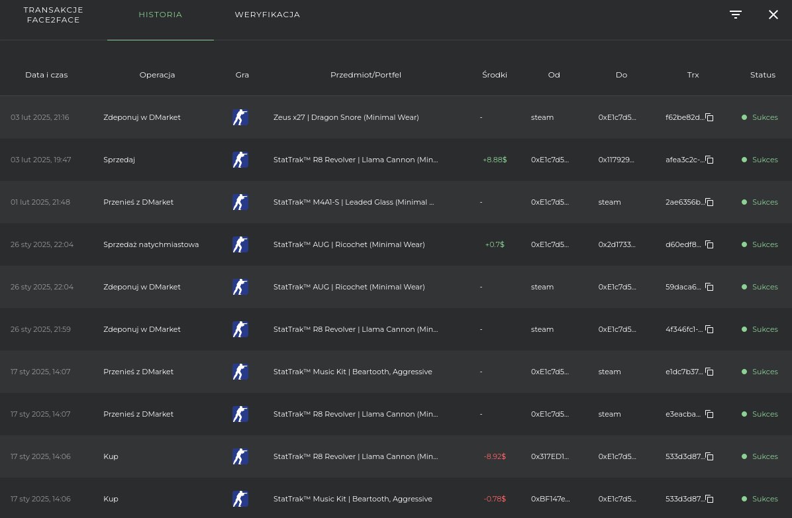Viewport: 792px width, 518px height.
Task: Click CS game icon in M4A1-S Leaded Glass row
Action: pyautogui.click(x=240, y=202)
